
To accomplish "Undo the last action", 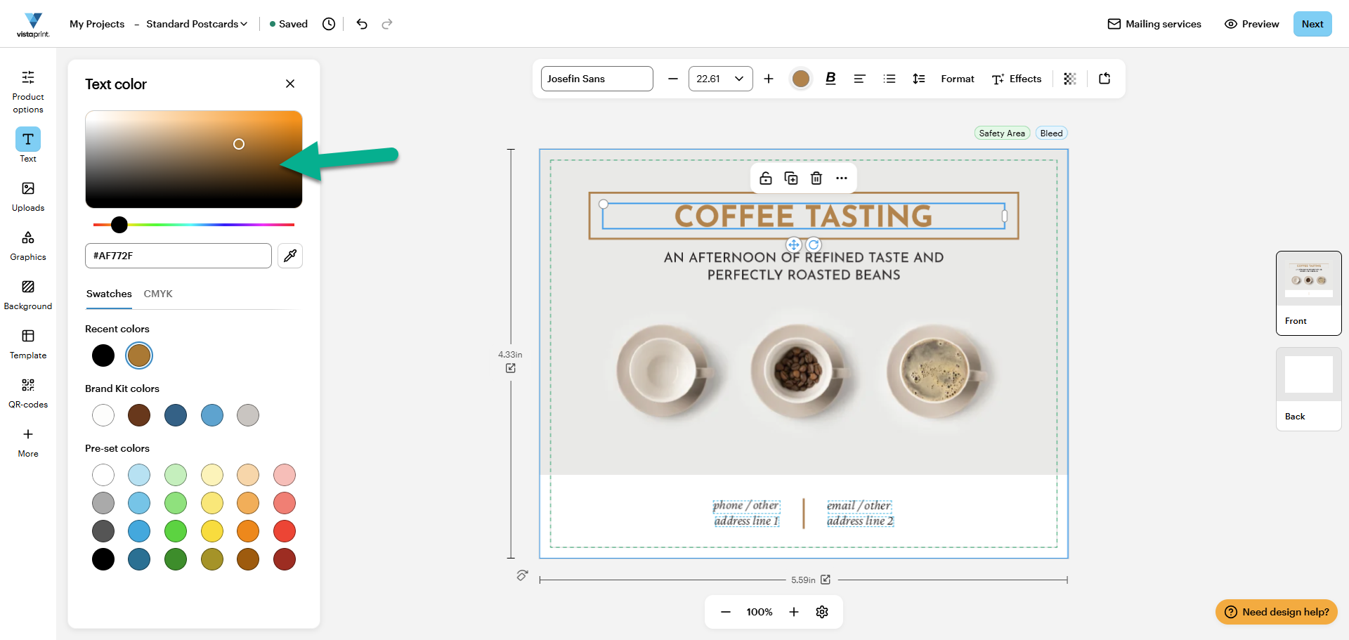I will [362, 24].
